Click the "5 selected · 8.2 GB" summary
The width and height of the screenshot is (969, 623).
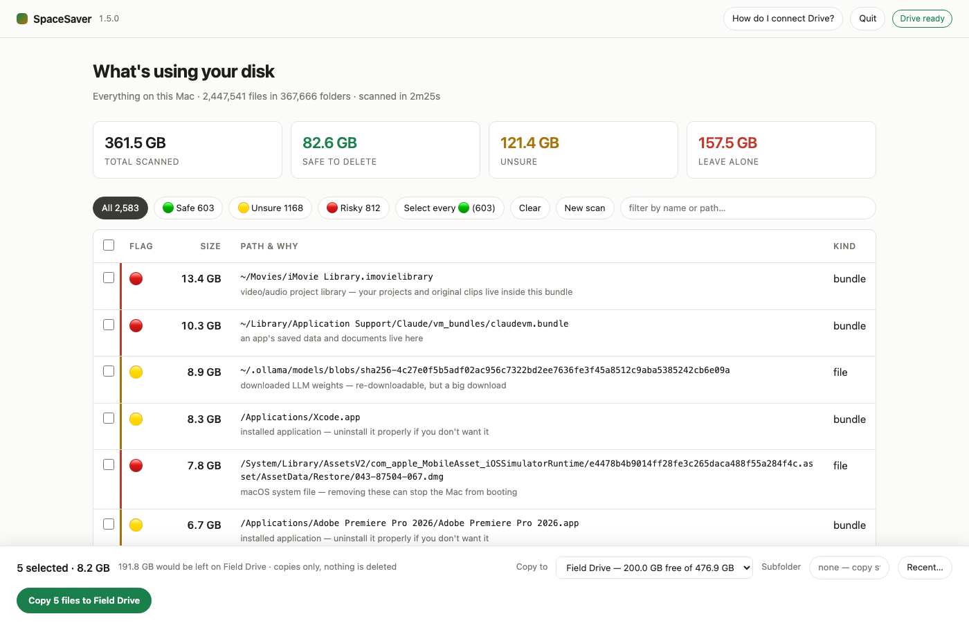pyautogui.click(x=64, y=568)
